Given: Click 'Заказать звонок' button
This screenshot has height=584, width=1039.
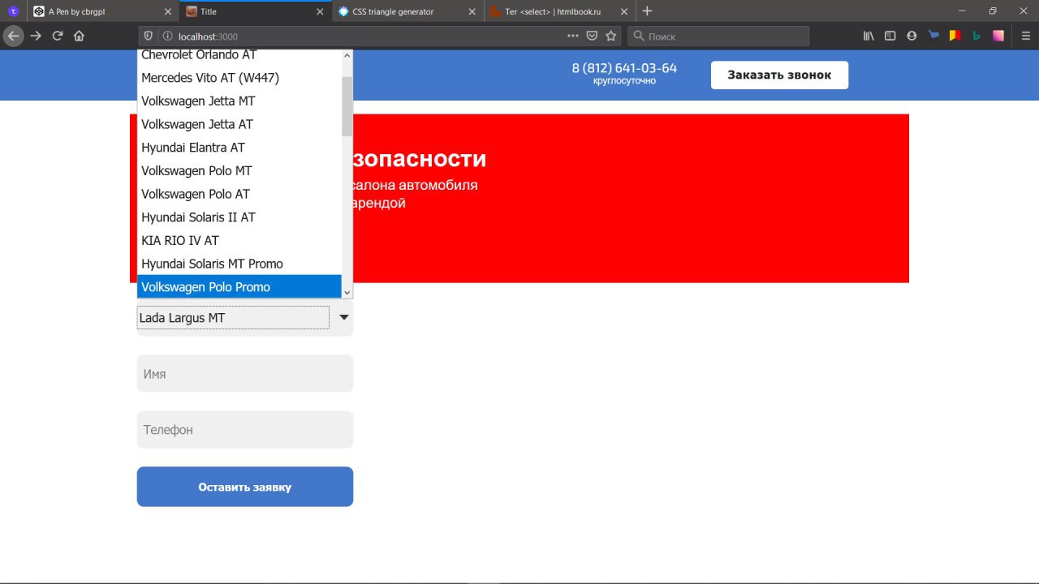Looking at the screenshot, I should point(779,75).
